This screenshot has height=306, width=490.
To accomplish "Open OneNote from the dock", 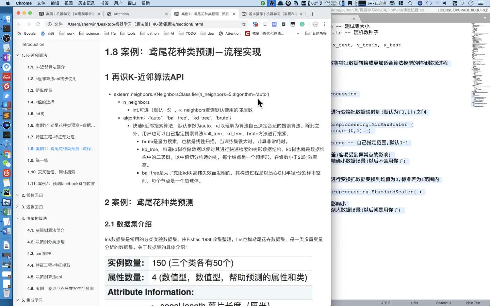I will point(6,57).
